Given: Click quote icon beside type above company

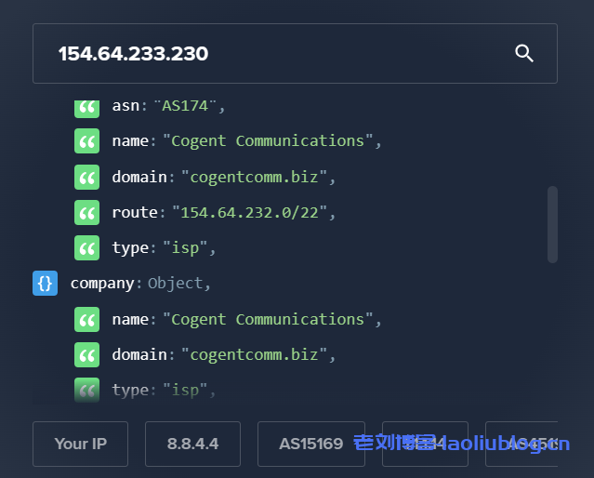Looking at the screenshot, I should click(x=86, y=248).
